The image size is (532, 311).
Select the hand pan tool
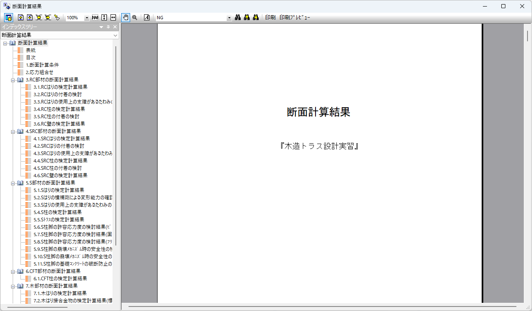[126, 18]
